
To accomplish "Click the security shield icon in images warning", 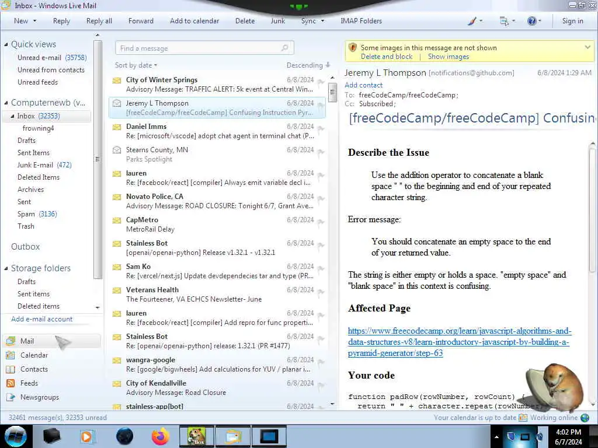I will tap(353, 48).
